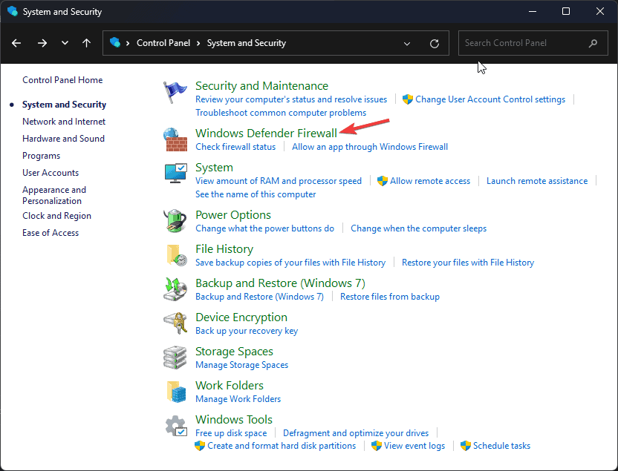
Task: Open the address bar dropdown chevron
Action: (x=407, y=43)
